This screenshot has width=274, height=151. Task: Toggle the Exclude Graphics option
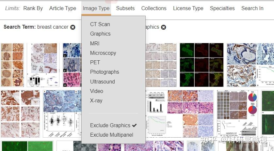113,125
